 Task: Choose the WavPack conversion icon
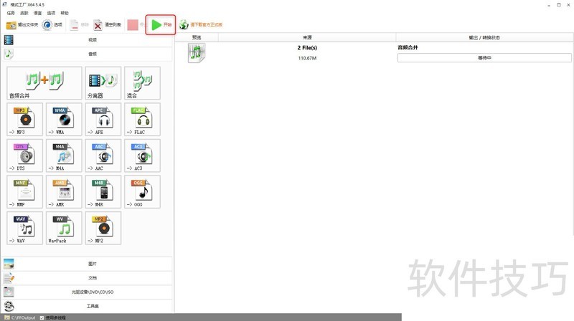(x=64, y=228)
